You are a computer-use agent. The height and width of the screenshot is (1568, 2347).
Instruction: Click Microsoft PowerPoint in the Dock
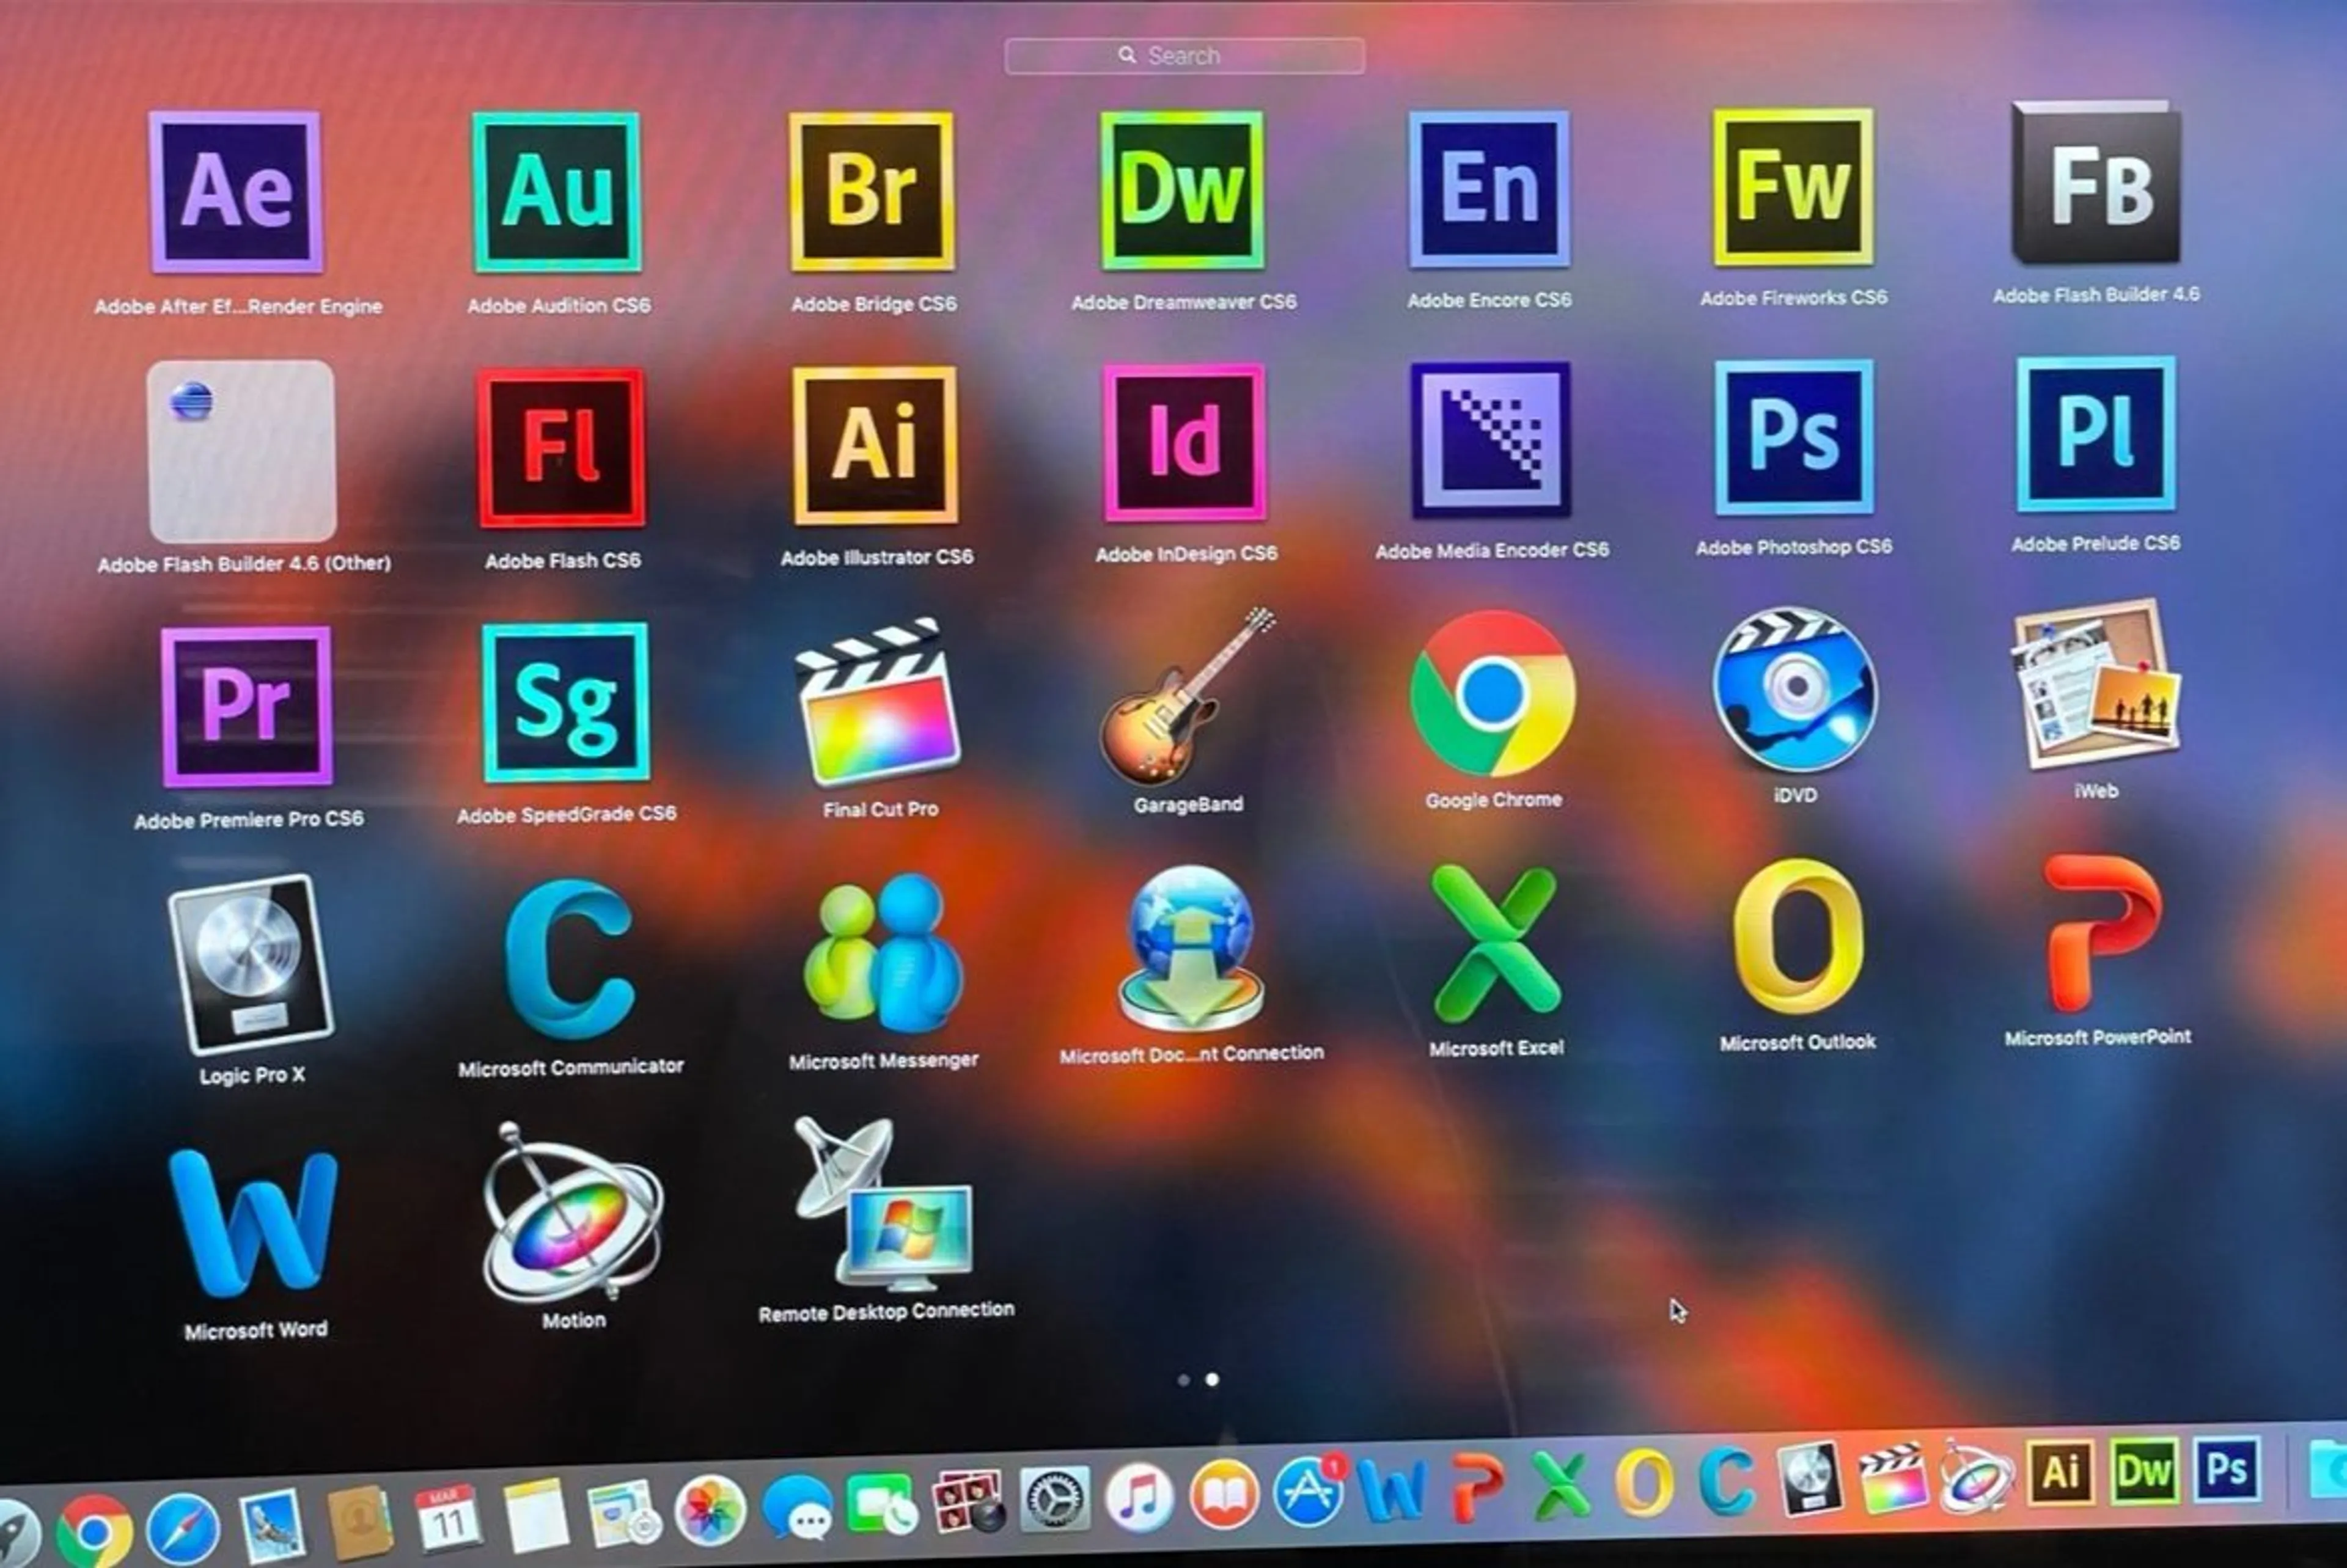(1475, 1488)
